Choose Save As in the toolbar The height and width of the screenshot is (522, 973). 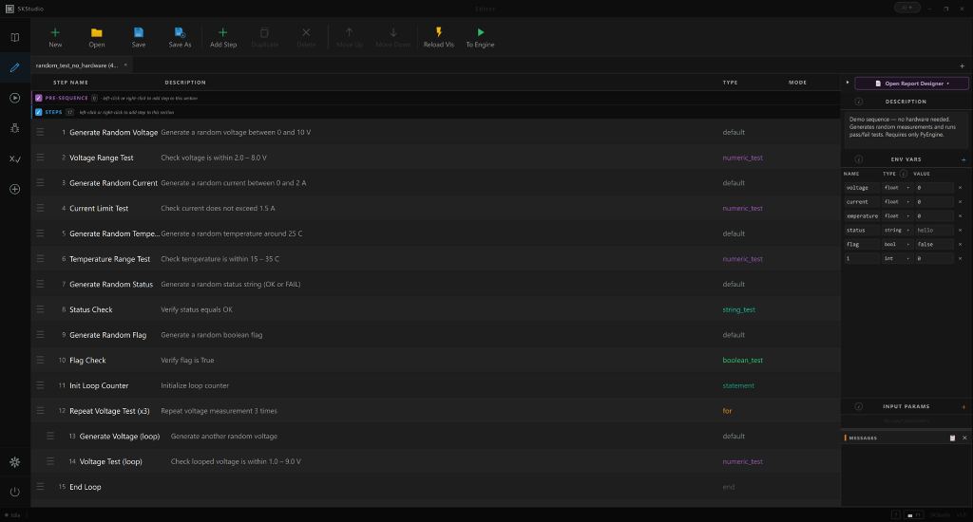180,37
